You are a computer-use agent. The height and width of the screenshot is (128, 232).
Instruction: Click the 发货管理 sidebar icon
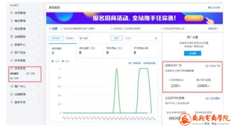pos(11,13)
